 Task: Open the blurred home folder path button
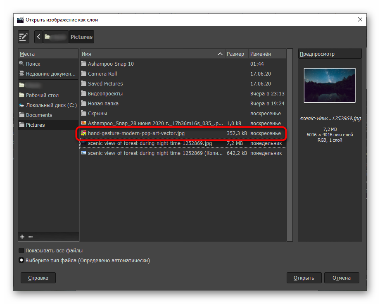[56, 37]
